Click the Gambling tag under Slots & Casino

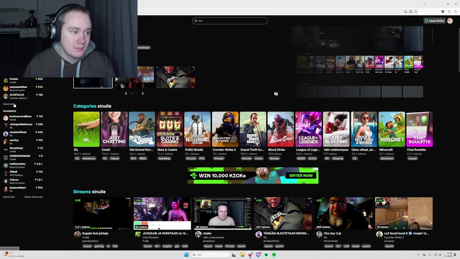[x=164, y=158]
